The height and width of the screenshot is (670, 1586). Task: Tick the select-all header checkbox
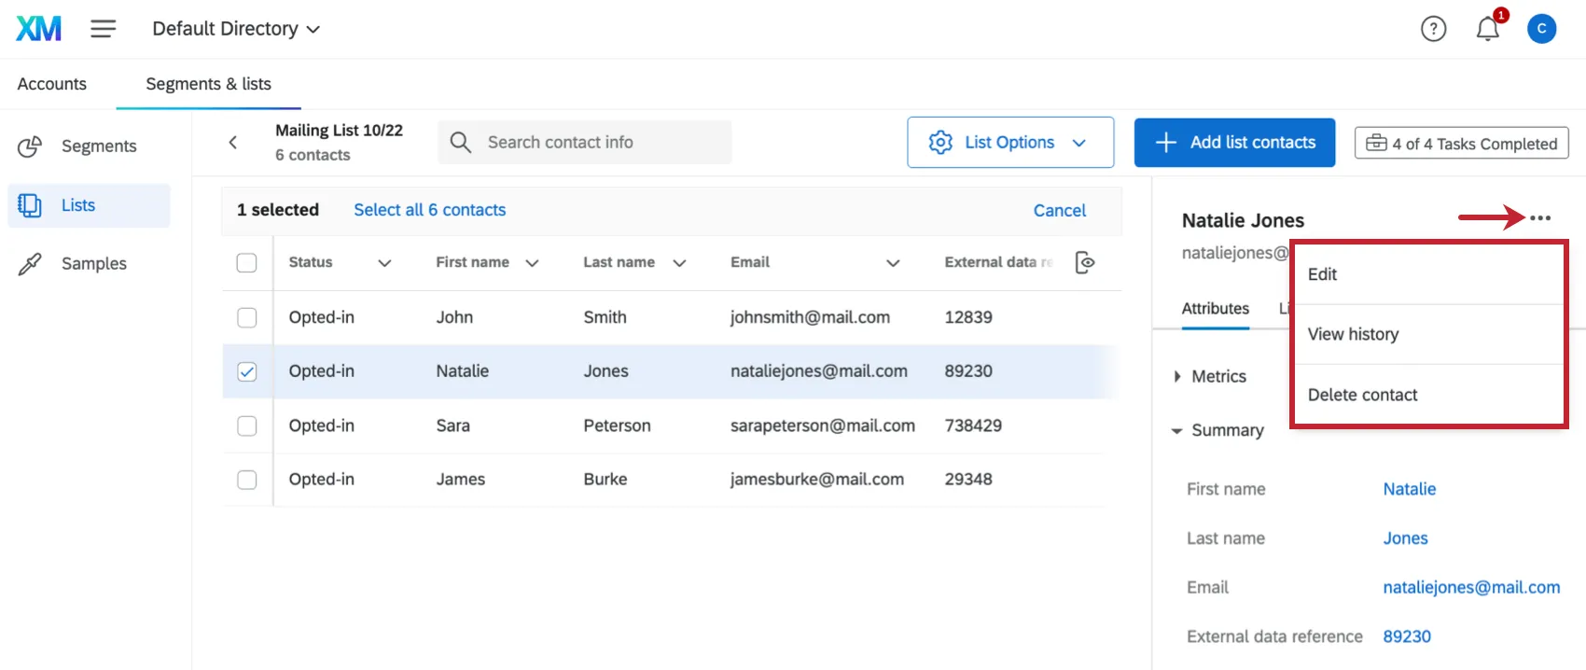(x=246, y=263)
